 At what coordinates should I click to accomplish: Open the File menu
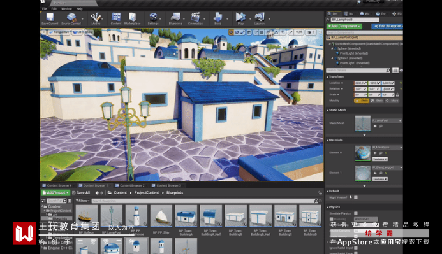[x=44, y=9]
